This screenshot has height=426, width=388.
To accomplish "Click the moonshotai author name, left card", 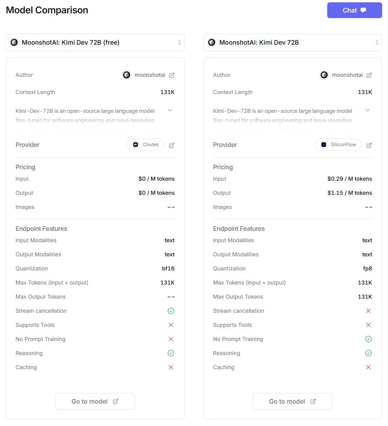I will click(150, 75).
